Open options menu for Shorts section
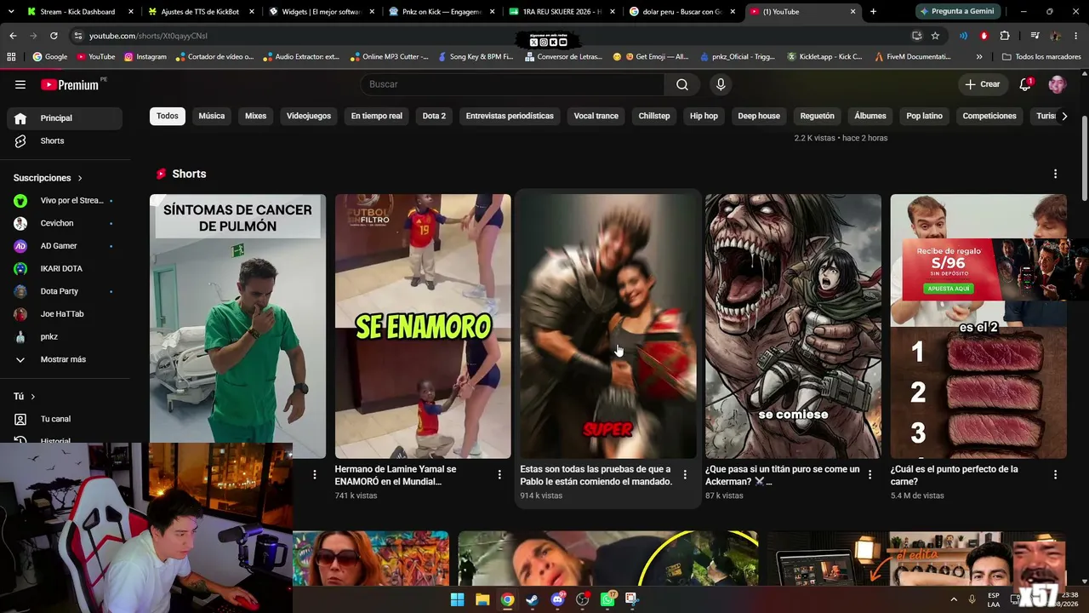This screenshot has height=613, width=1089. (1055, 174)
